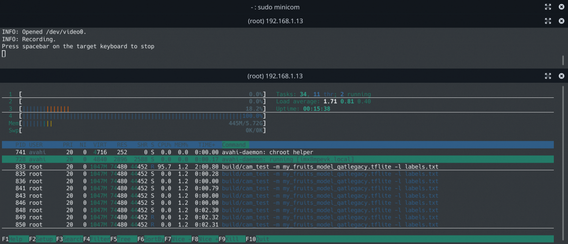Screen dimensions: 568x244
Task: Activate F4 Filter in htop footer
Action: 97,239
